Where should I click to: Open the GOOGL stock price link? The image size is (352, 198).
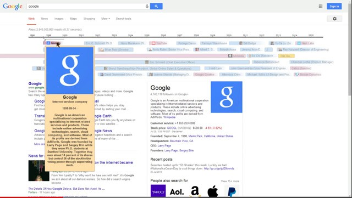172,128
